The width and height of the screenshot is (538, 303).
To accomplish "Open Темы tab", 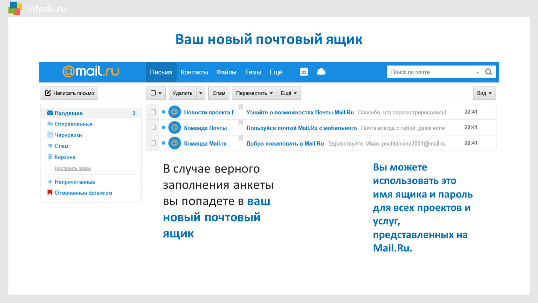I will (x=253, y=72).
